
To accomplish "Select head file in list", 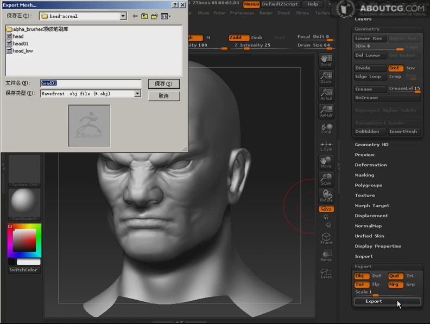I will pos(15,36).
